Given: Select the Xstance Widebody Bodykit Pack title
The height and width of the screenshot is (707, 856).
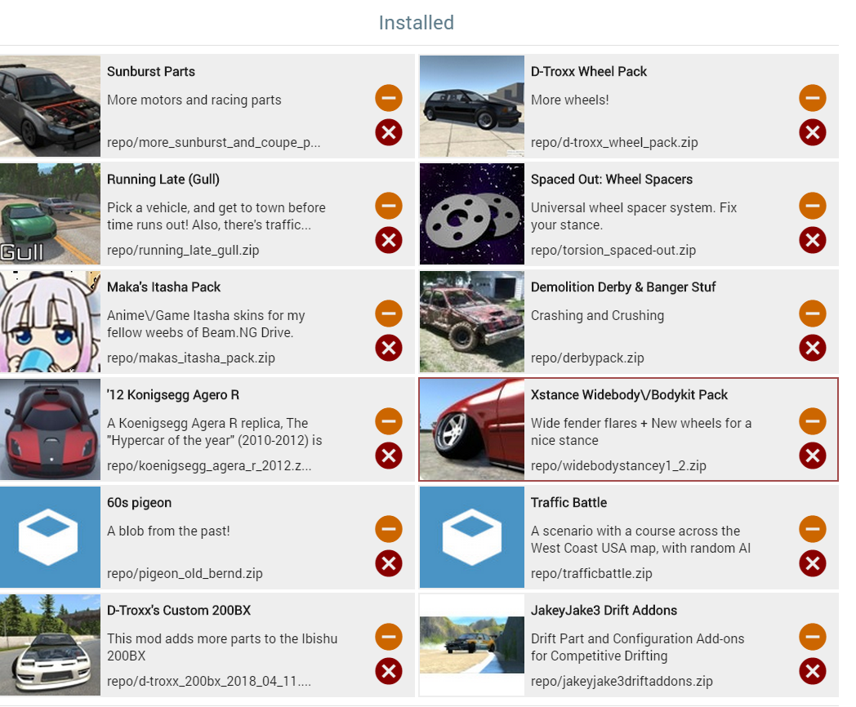Looking at the screenshot, I should (629, 395).
